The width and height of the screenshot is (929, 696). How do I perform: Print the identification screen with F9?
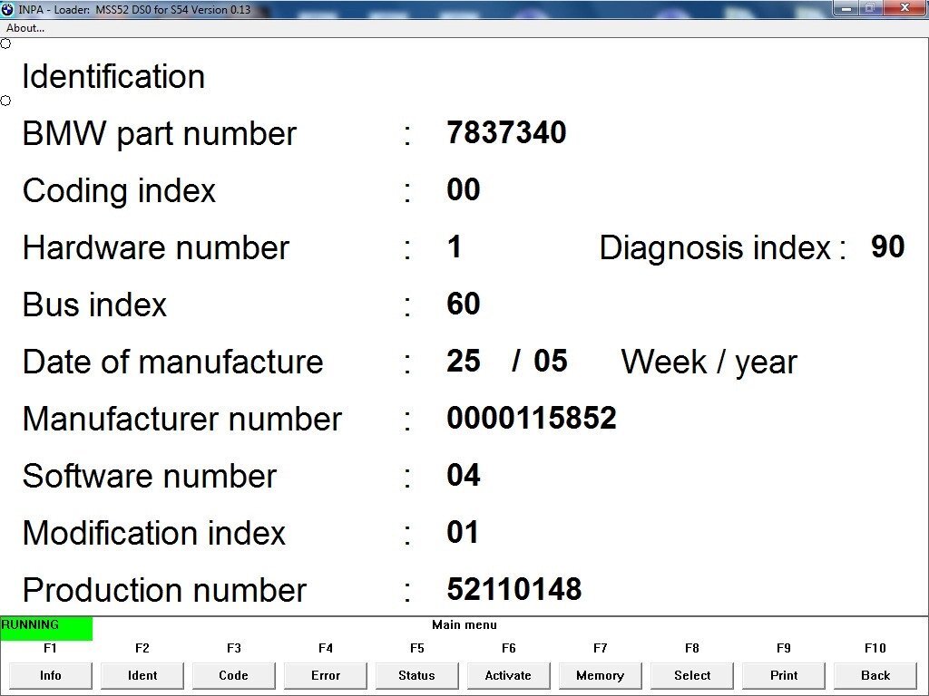click(784, 675)
